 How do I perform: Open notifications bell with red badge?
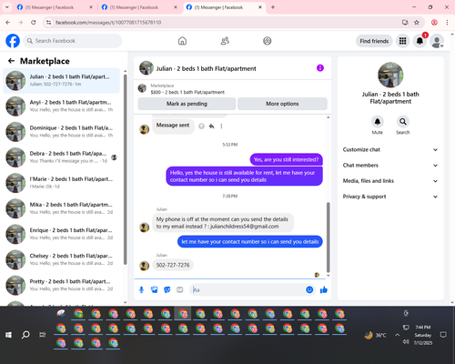420,41
